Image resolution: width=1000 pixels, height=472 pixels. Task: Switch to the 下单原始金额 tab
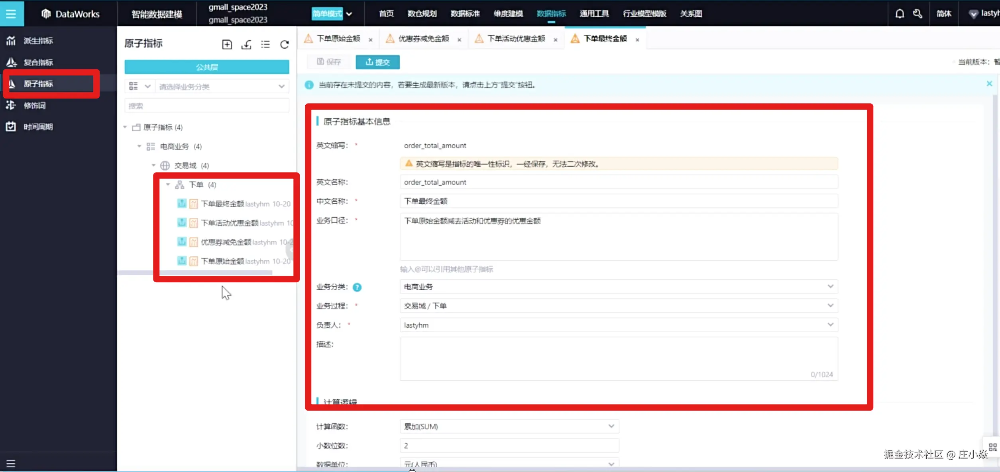pyautogui.click(x=338, y=39)
